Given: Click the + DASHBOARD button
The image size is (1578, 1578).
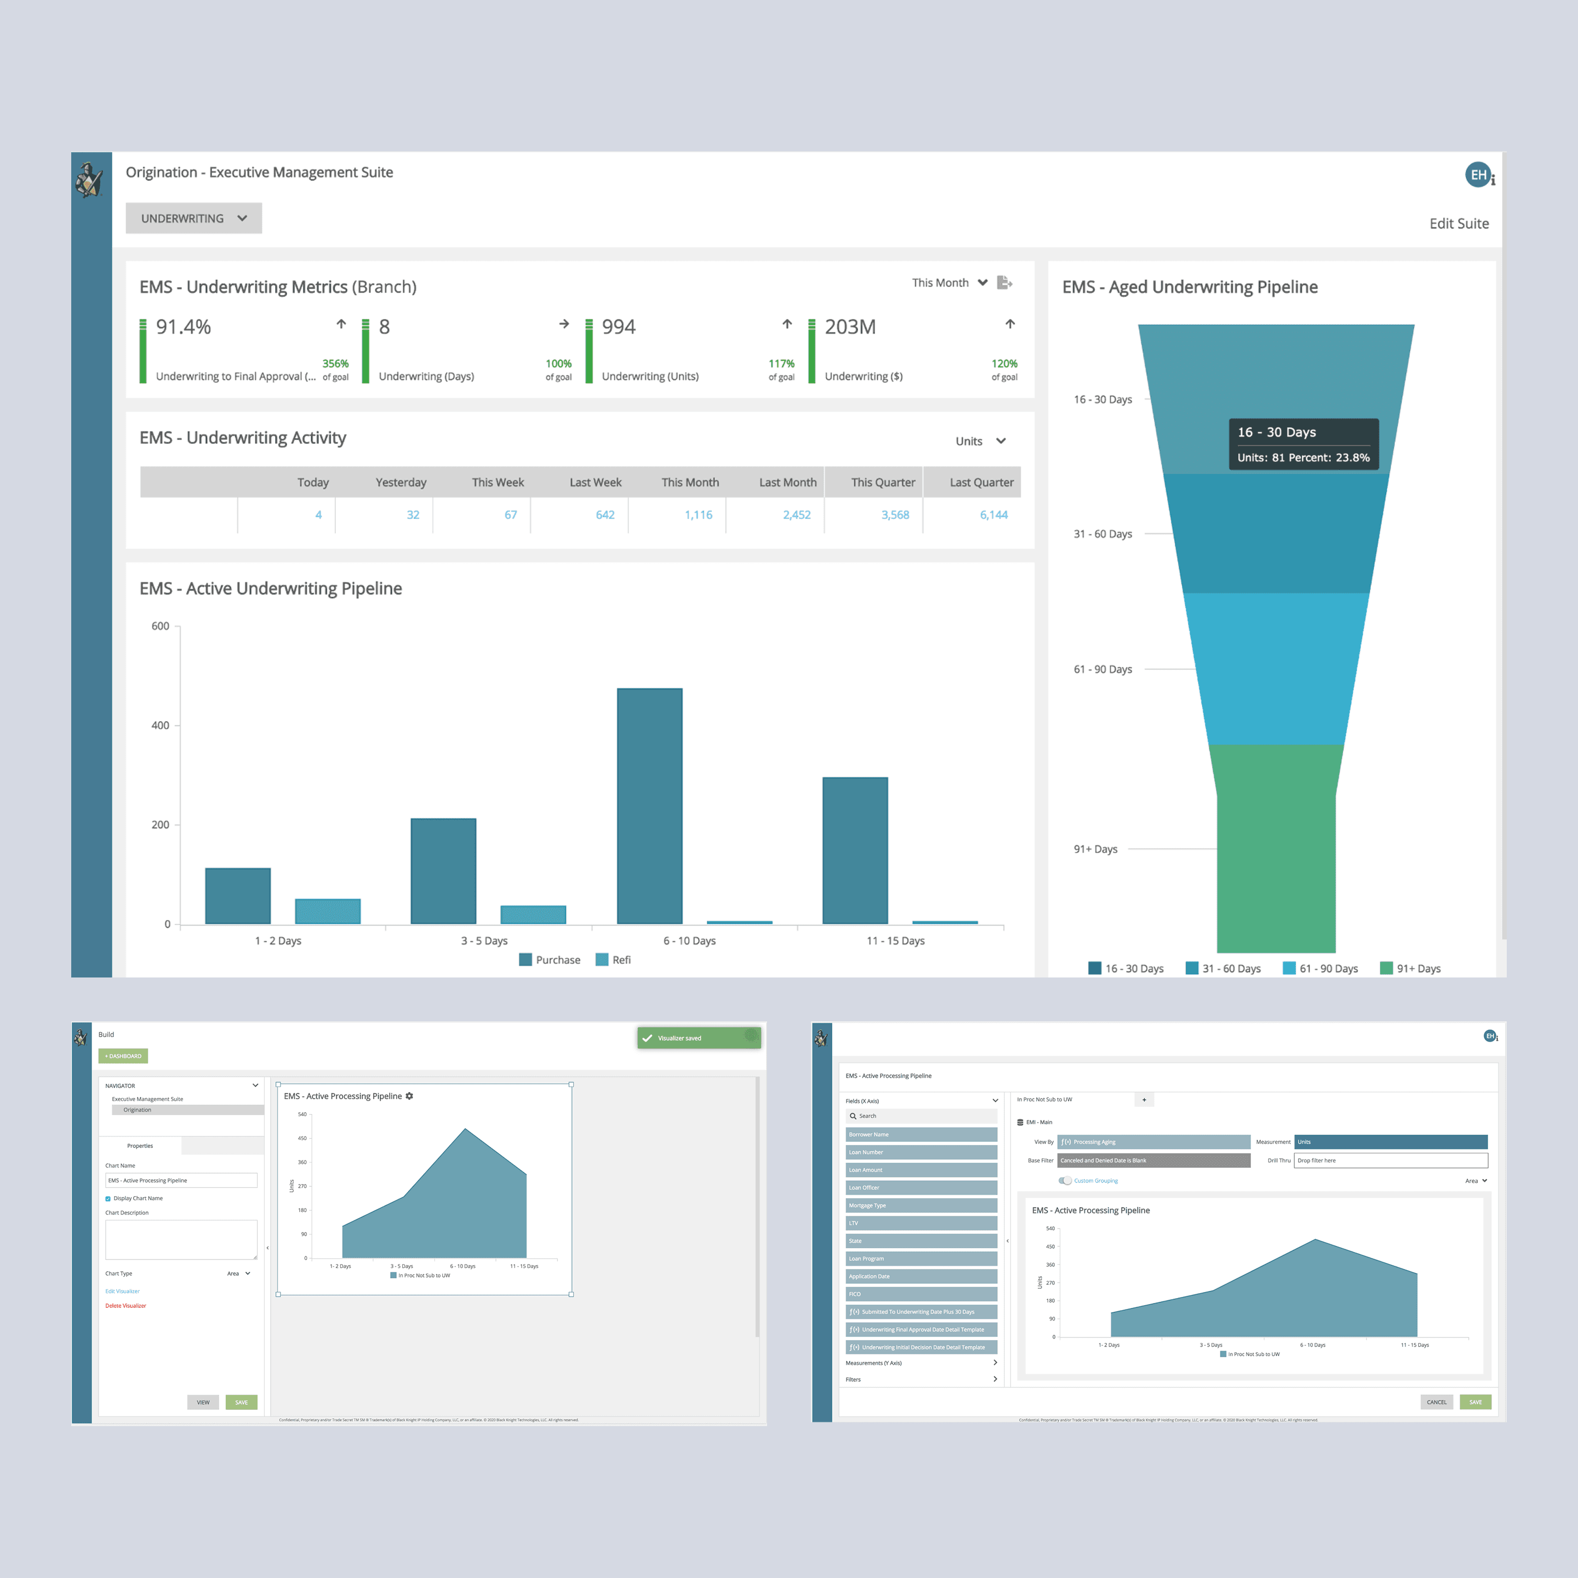Looking at the screenshot, I should click(123, 1056).
